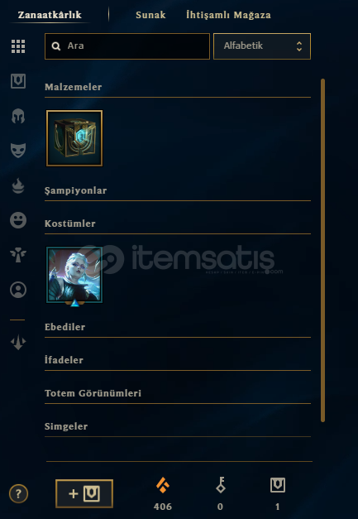Select the Hextech chest under Malzemeler
Viewport: 358px width, 519px height.
coord(74,138)
